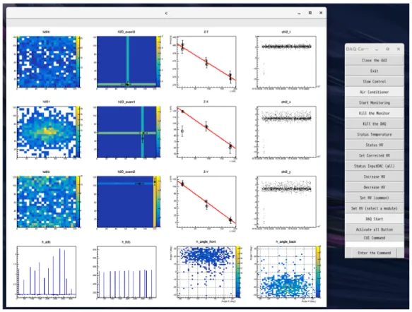
Task: Click the h2D_event0 plot title
Action: pyautogui.click(x=126, y=32)
